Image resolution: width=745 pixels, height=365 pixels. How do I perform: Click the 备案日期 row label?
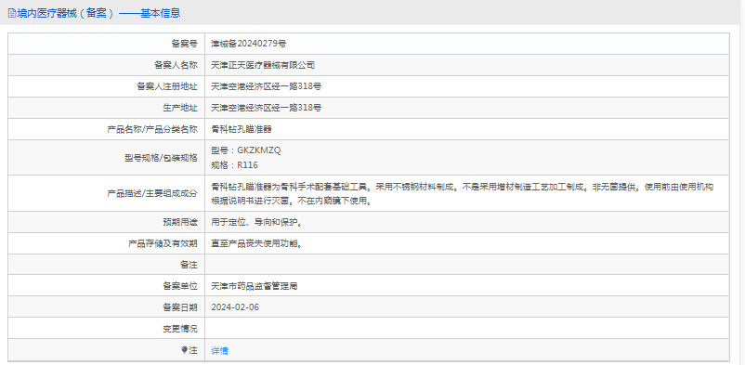coord(180,307)
